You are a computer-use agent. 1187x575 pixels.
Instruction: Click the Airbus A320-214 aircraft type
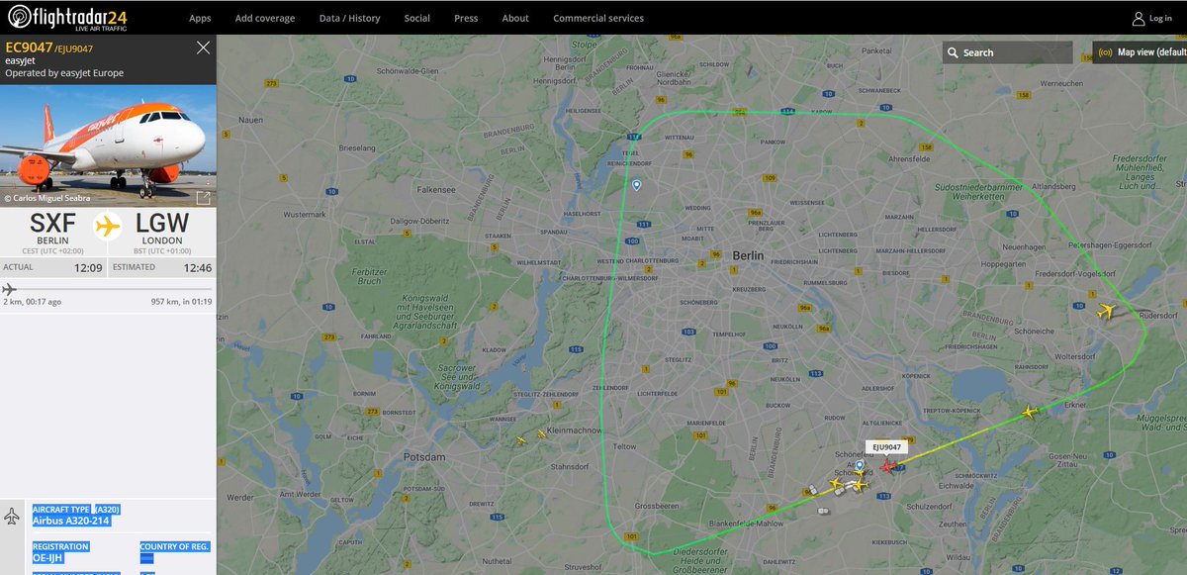(71, 521)
